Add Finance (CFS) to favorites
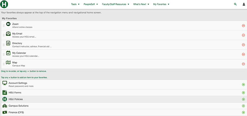This screenshot has height=116, width=247. (x=243, y=112)
